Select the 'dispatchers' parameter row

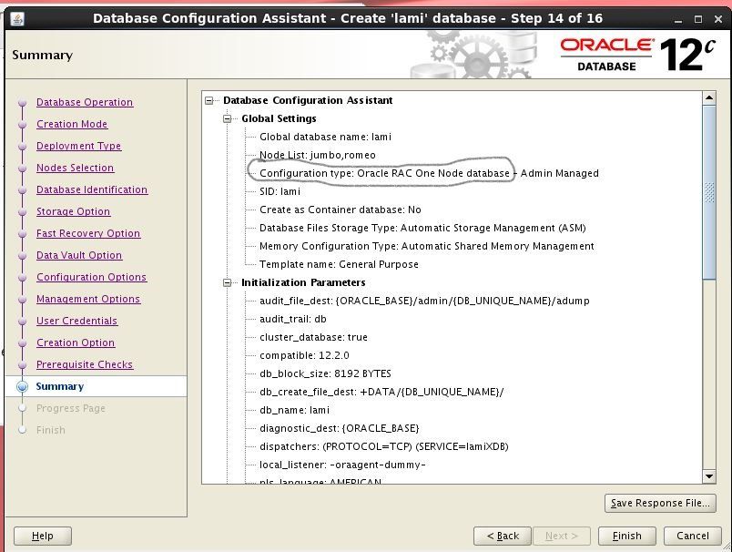[383, 446]
